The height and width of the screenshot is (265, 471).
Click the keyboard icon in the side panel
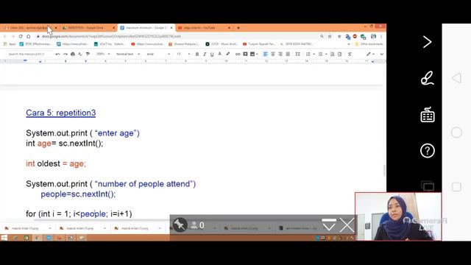pos(428,115)
